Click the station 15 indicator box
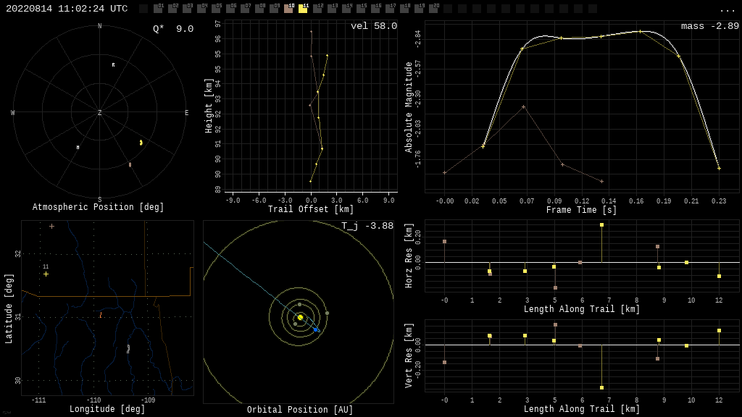Image resolution: width=742 pixels, height=417 pixels. (361, 9)
